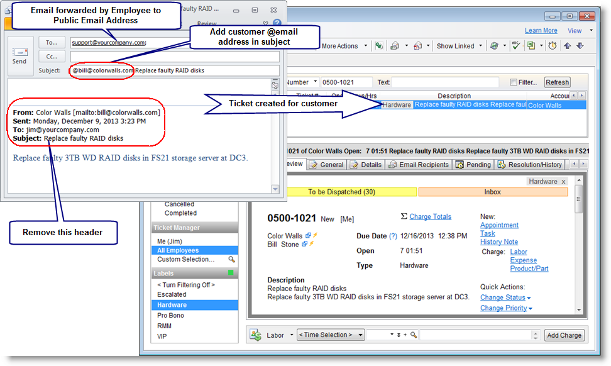Open the Resolution/History tab

point(530,165)
